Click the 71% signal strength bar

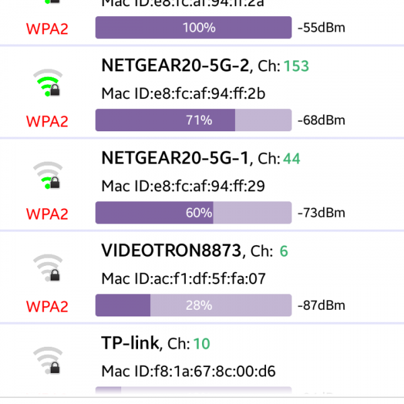[194, 121]
